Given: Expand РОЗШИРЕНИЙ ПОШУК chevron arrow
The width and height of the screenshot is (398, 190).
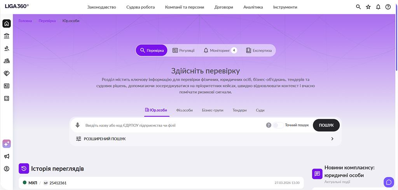Looking at the screenshot, I should (332, 139).
